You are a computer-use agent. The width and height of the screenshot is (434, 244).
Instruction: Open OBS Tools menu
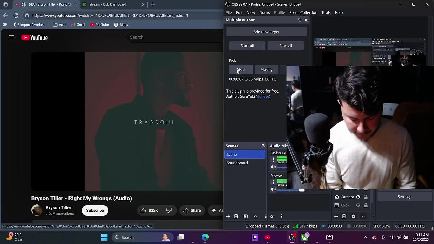pos(326,13)
